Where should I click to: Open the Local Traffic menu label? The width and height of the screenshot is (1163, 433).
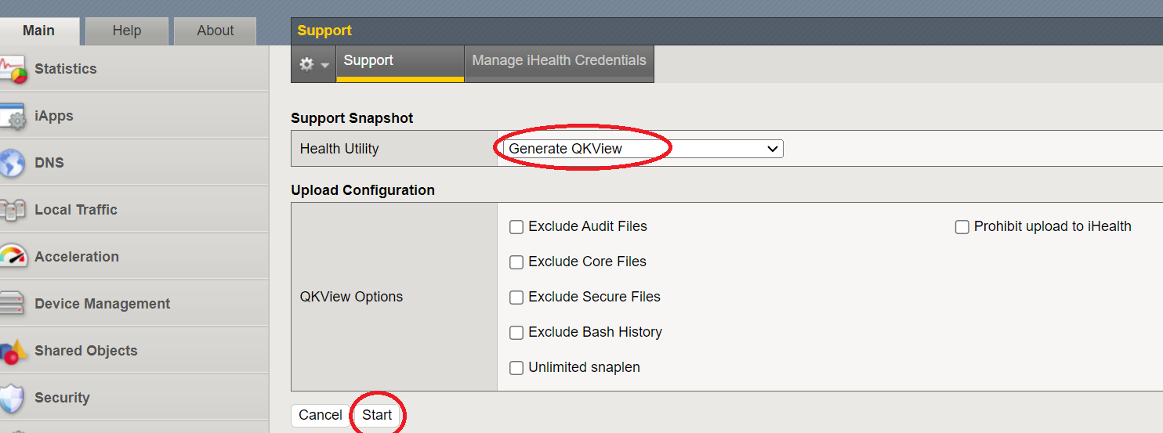pyautogui.click(x=76, y=210)
